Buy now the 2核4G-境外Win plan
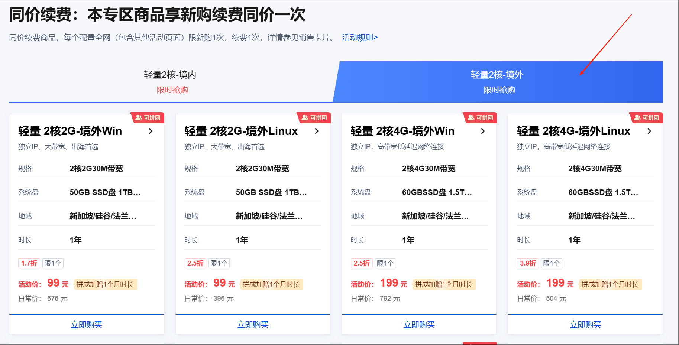The width and height of the screenshot is (679, 345). [419, 325]
